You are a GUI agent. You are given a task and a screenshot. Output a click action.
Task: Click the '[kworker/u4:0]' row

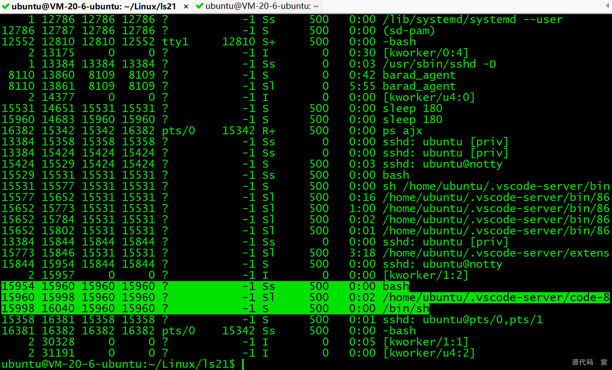[238, 97]
